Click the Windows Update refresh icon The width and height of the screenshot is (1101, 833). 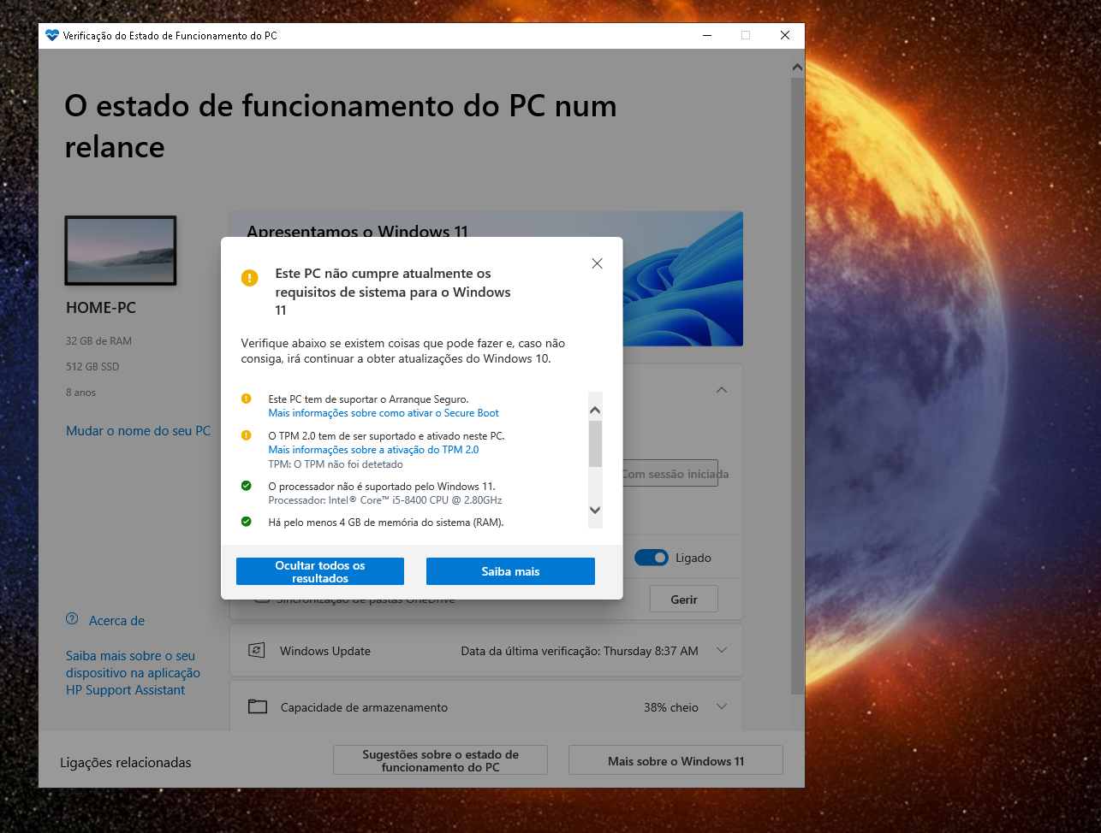coord(259,651)
